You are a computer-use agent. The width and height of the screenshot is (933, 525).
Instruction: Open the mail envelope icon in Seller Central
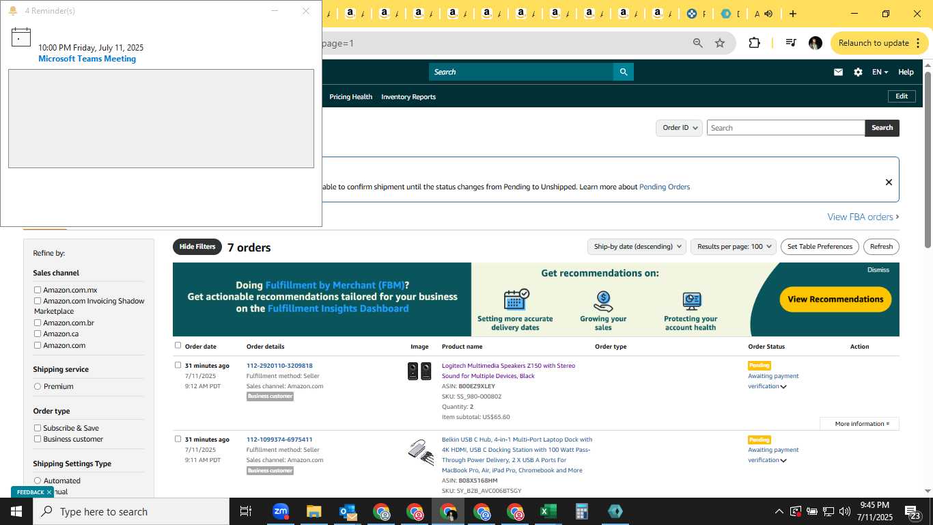click(x=838, y=72)
